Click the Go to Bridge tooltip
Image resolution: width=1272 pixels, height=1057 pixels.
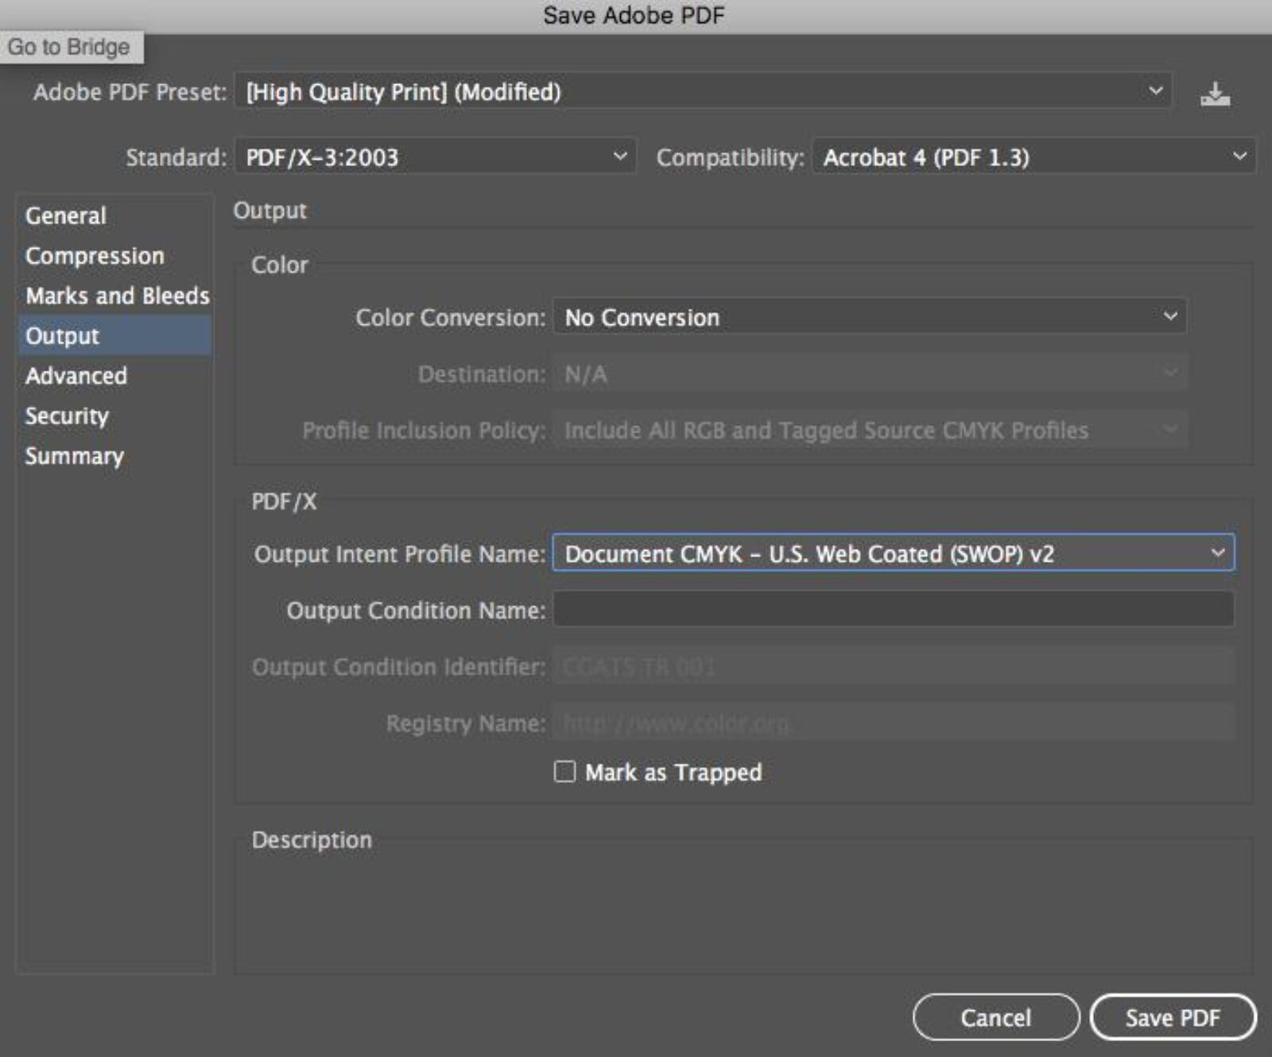pyautogui.click(x=70, y=47)
